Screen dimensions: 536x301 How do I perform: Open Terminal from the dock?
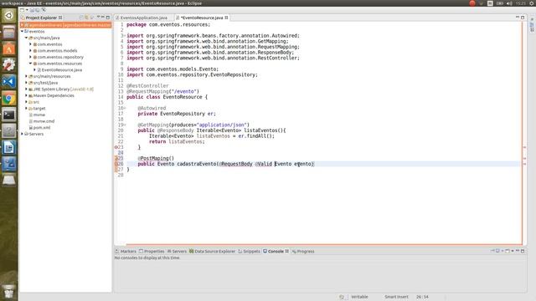(x=9, y=115)
